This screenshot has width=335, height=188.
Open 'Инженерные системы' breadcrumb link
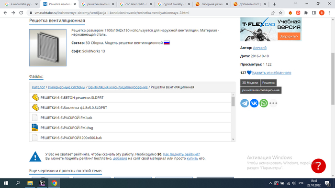[67, 87]
